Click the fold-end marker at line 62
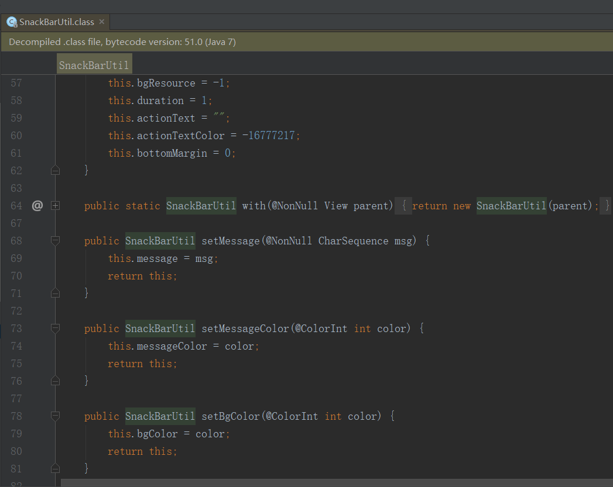 55,170
